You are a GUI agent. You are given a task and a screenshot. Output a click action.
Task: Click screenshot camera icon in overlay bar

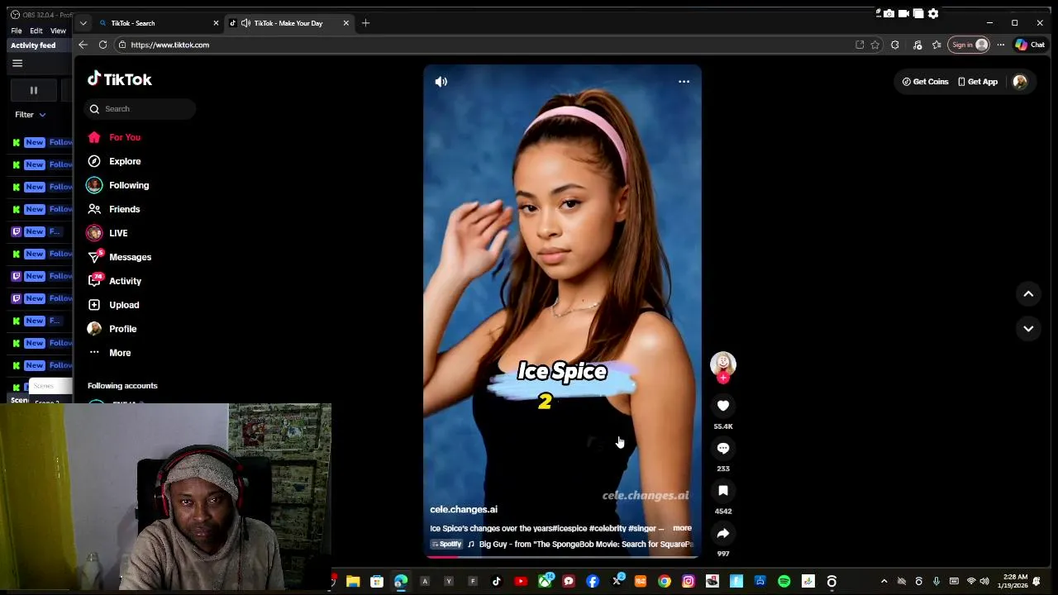[889, 13]
